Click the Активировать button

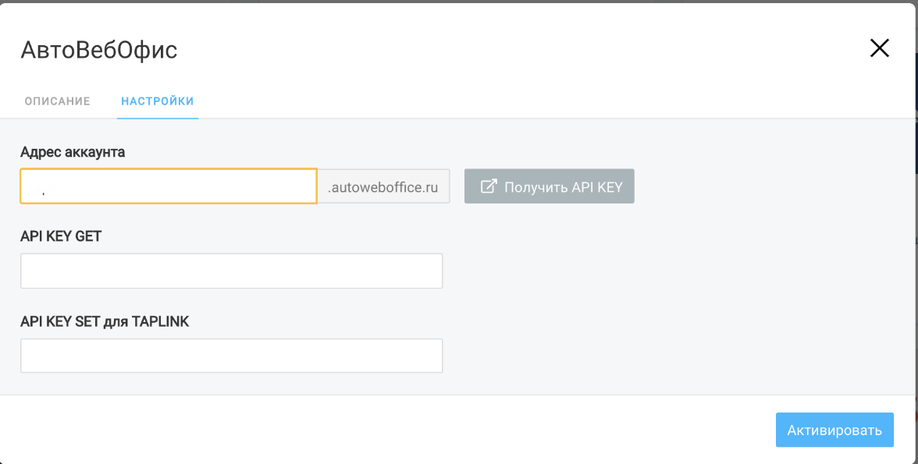point(834,430)
